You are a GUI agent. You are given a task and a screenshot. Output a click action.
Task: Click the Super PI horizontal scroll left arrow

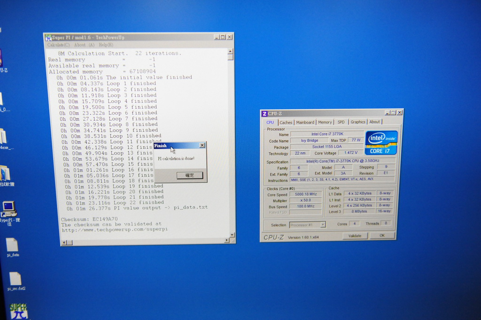click(64, 242)
